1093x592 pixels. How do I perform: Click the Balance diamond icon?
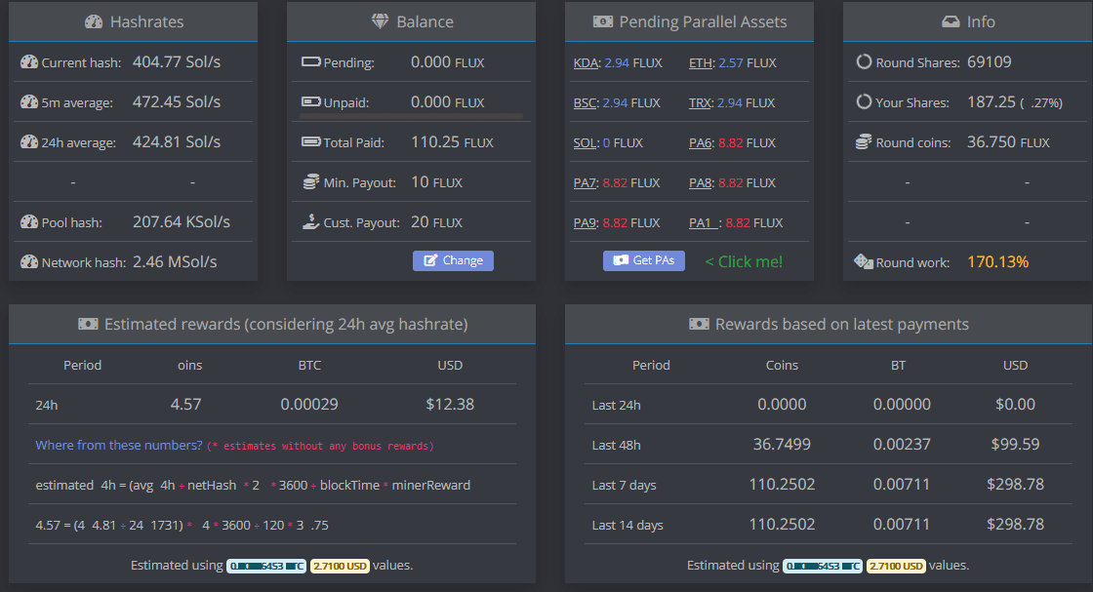381,21
